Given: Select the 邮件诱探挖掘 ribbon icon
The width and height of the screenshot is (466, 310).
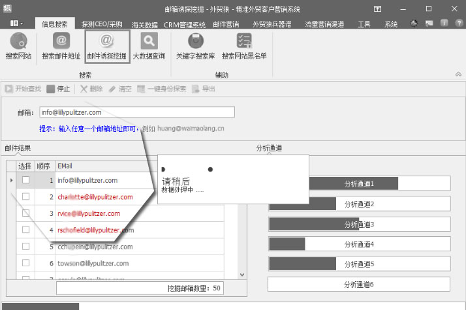Looking at the screenshot, I should 106,46.
